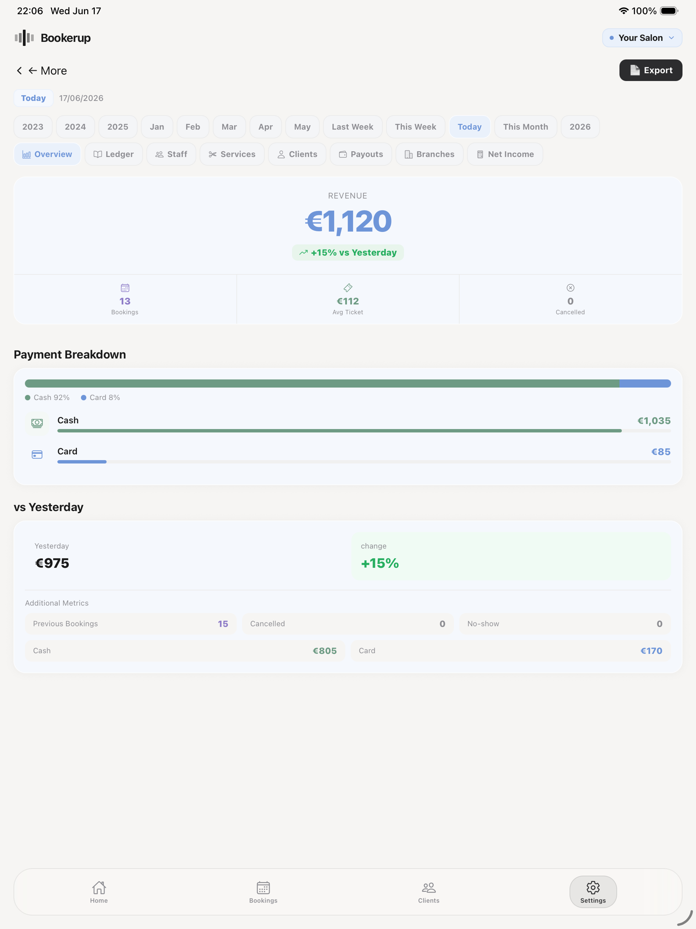Tap the Wi-Fi status icon
The width and height of the screenshot is (696, 929).
(x=624, y=11)
